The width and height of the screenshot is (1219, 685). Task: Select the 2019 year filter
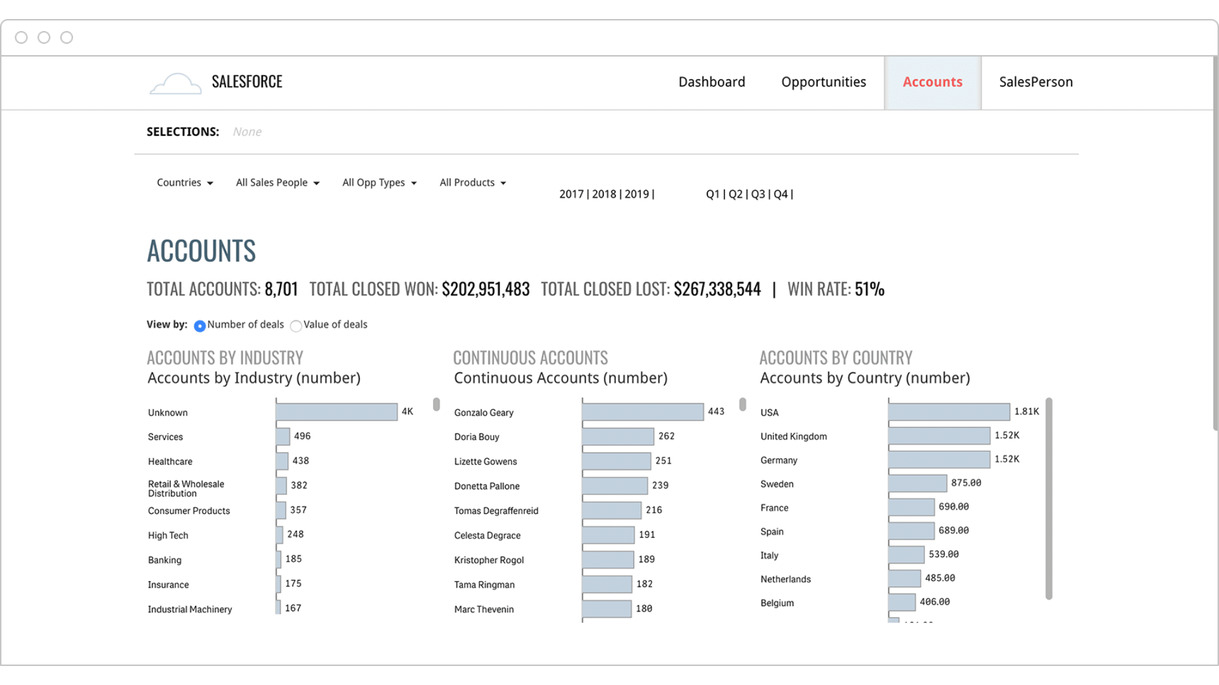(x=636, y=194)
